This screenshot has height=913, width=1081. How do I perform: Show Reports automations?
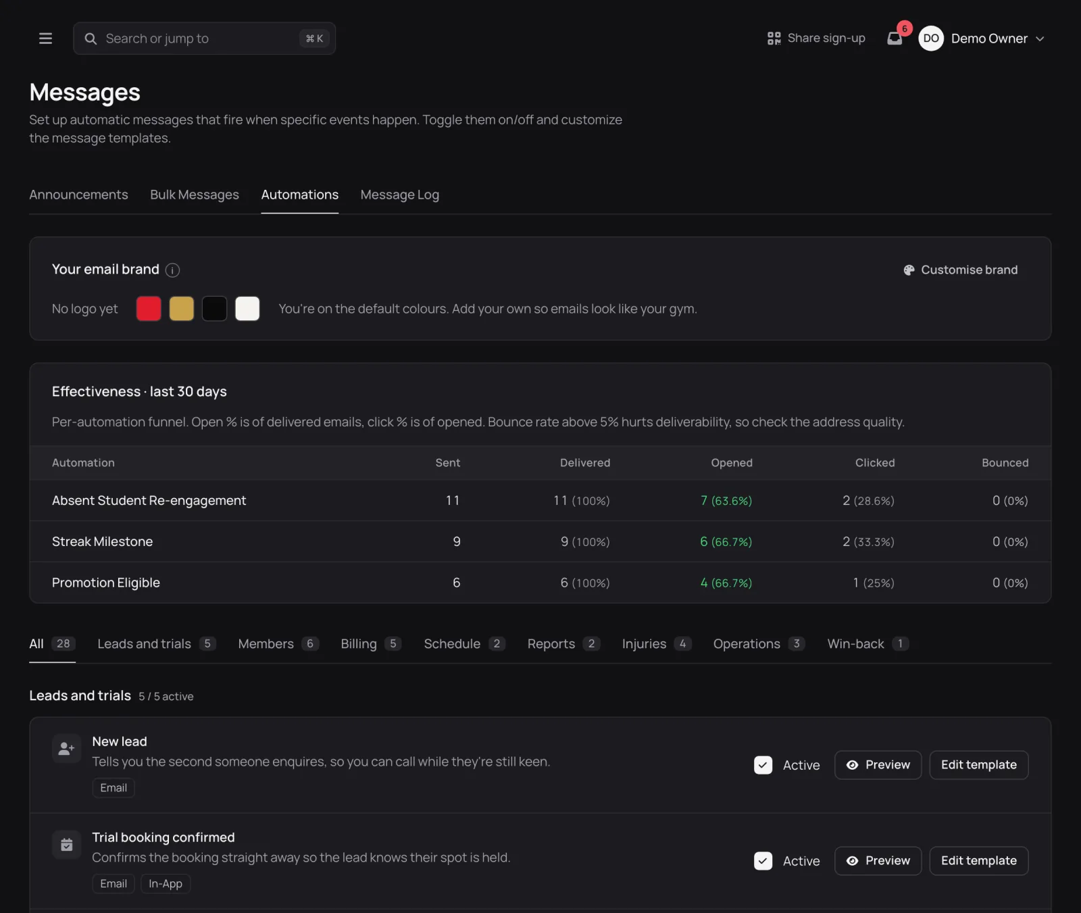tap(563, 644)
